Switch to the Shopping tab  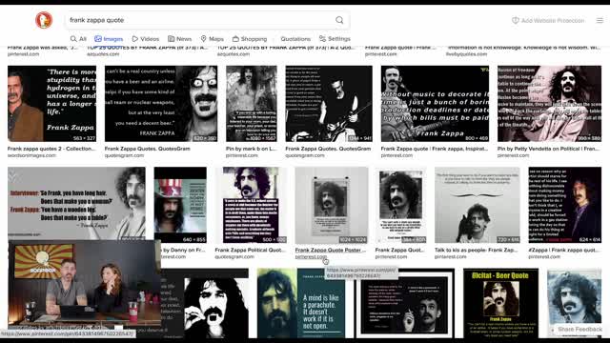coord(250,39)
